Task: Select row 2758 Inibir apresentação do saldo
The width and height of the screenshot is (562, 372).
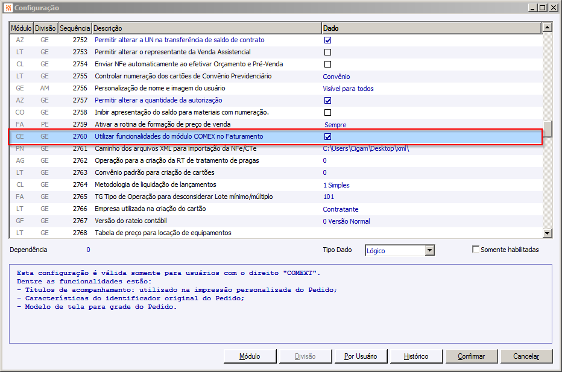Action: click(x=276, y=112)
